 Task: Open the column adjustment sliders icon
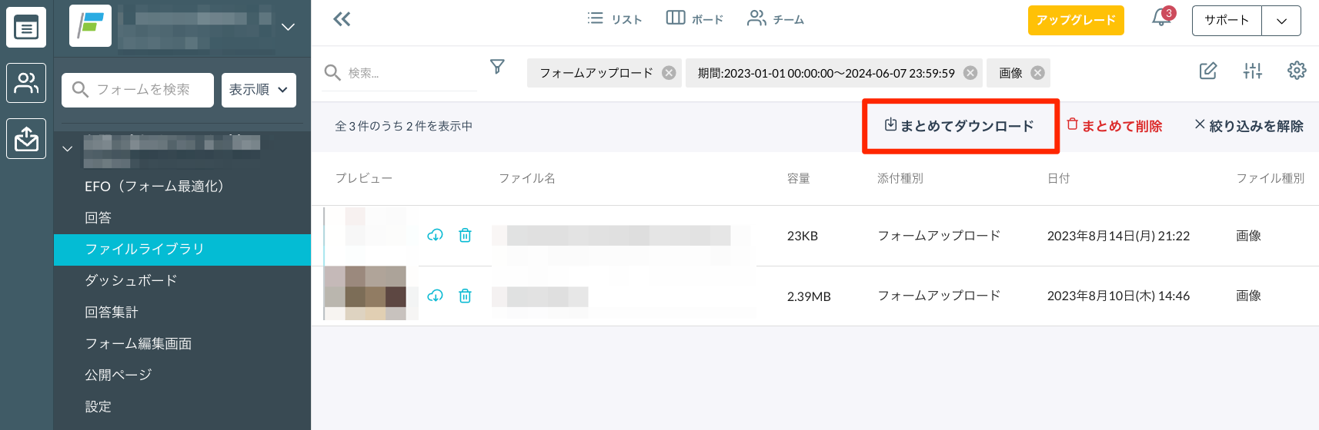pos(1252,71)
